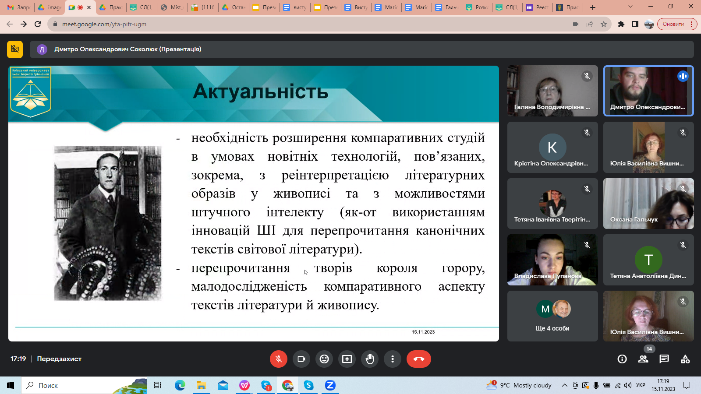
Task: Show the participants list
Action: tap(643, 359)
